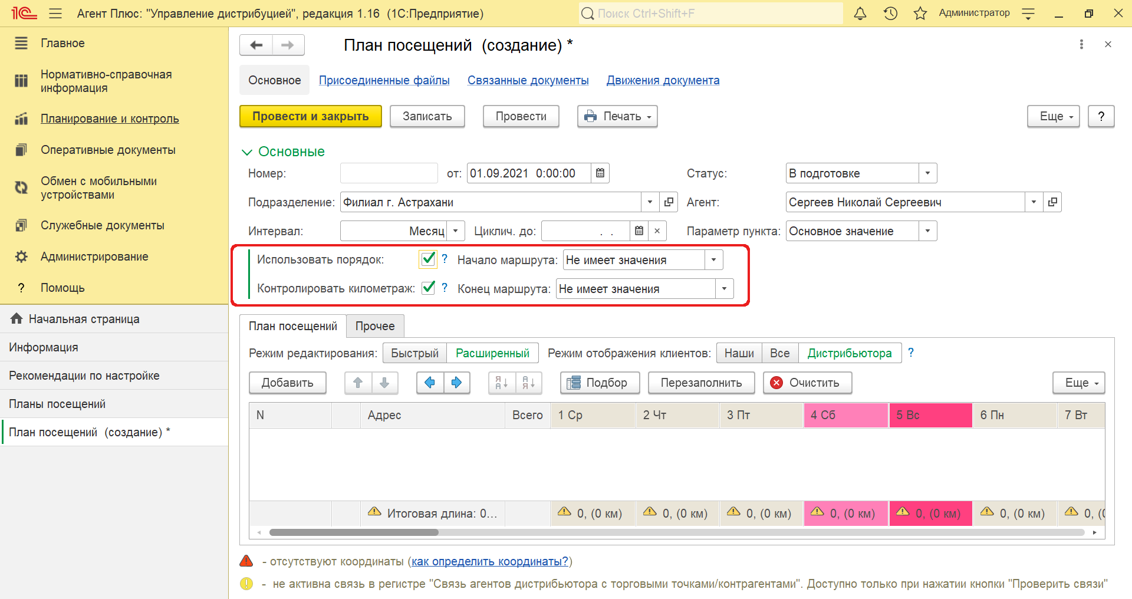Expand Агент dropdown arrow
The height and width of the screenshot is (599, 1132).
point(1034,202)
